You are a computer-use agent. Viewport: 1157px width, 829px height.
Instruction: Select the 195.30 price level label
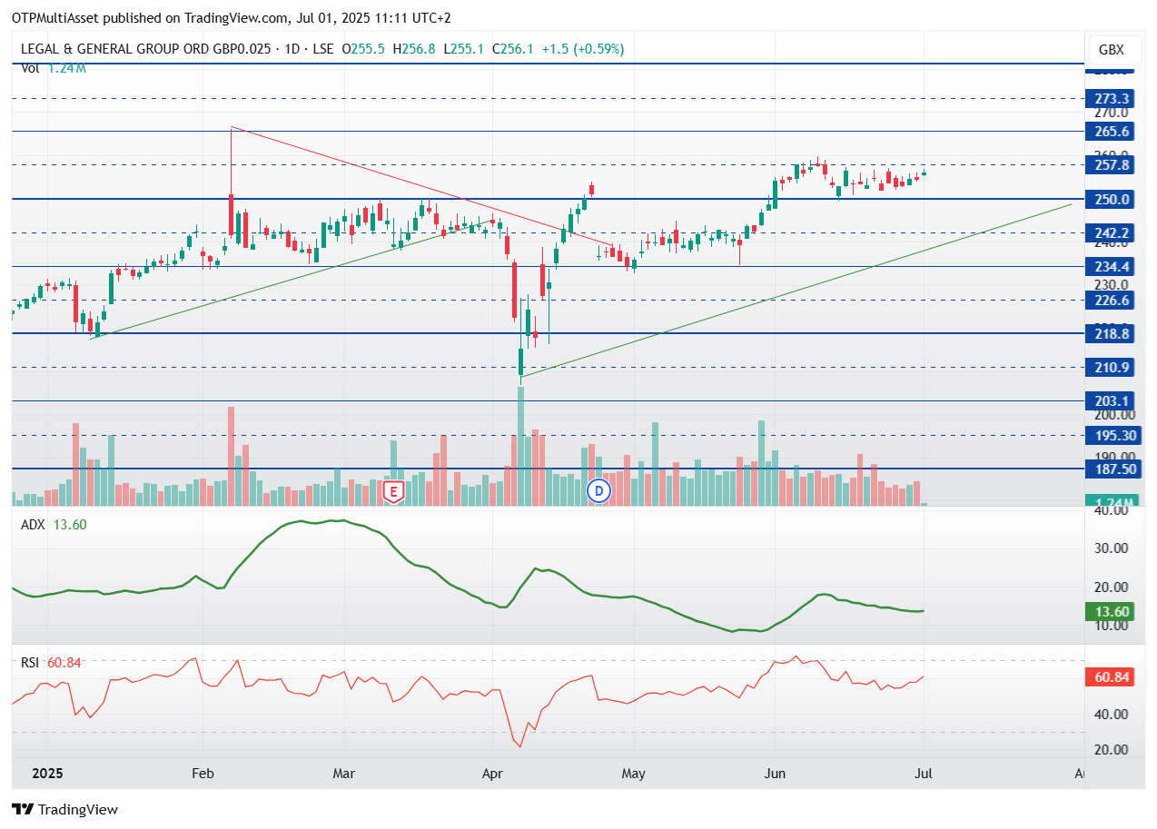tap(1112, 435)
